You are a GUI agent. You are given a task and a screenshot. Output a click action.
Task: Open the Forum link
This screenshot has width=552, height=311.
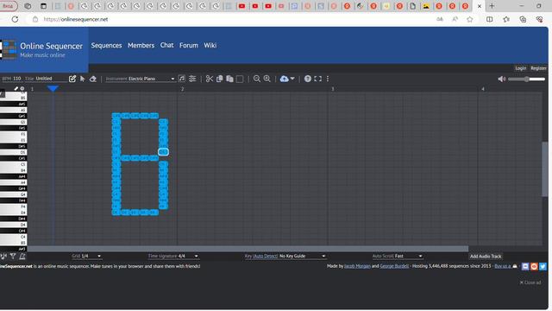point(189,45)
